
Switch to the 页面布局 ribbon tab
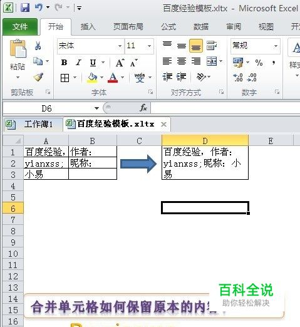click(128, 27)
